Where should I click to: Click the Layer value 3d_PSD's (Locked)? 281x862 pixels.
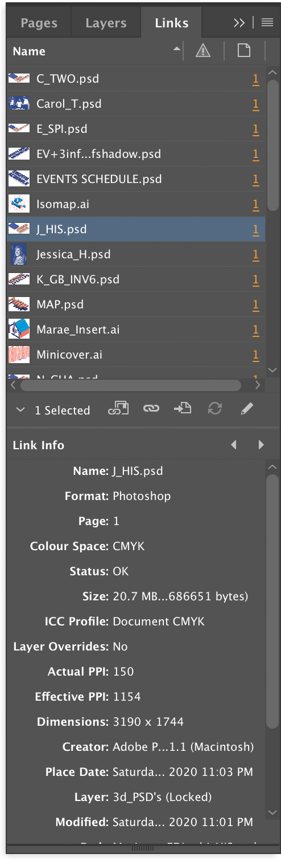tap(162, 797)
